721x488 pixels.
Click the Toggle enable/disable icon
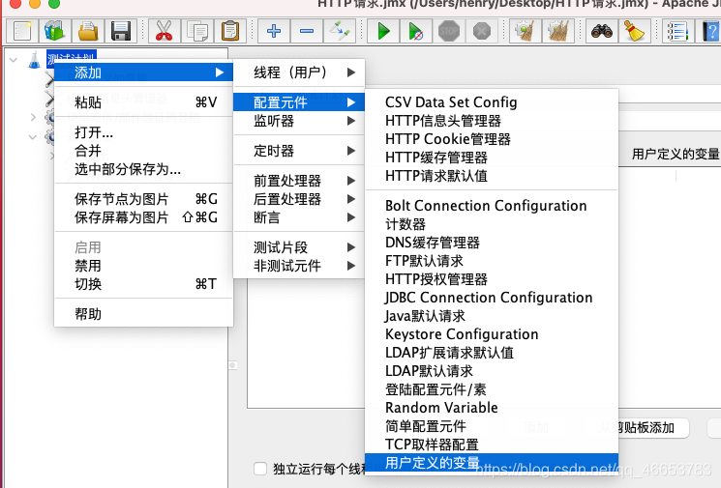tap(340, 31)
